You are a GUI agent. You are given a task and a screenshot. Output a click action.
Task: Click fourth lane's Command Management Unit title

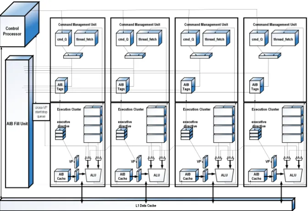275,25
